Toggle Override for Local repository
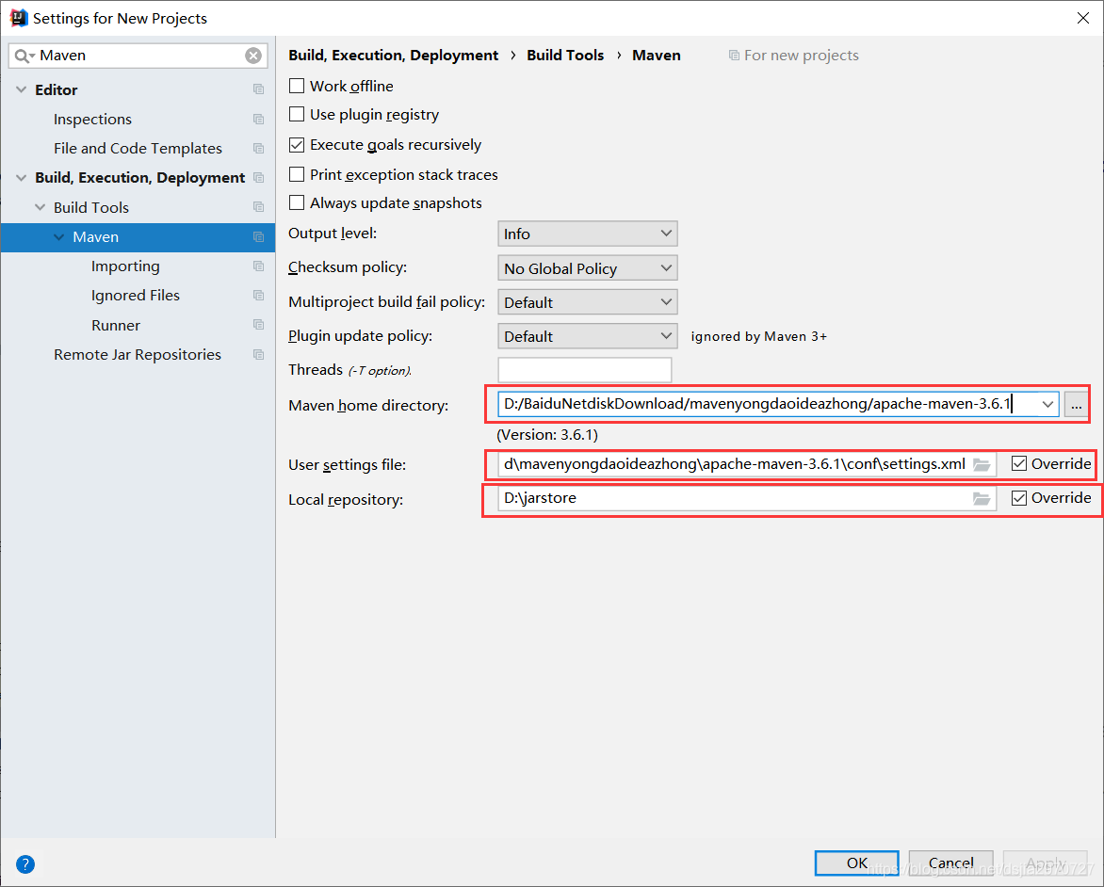This screenshot has height=887, width=1104. 1019,498
